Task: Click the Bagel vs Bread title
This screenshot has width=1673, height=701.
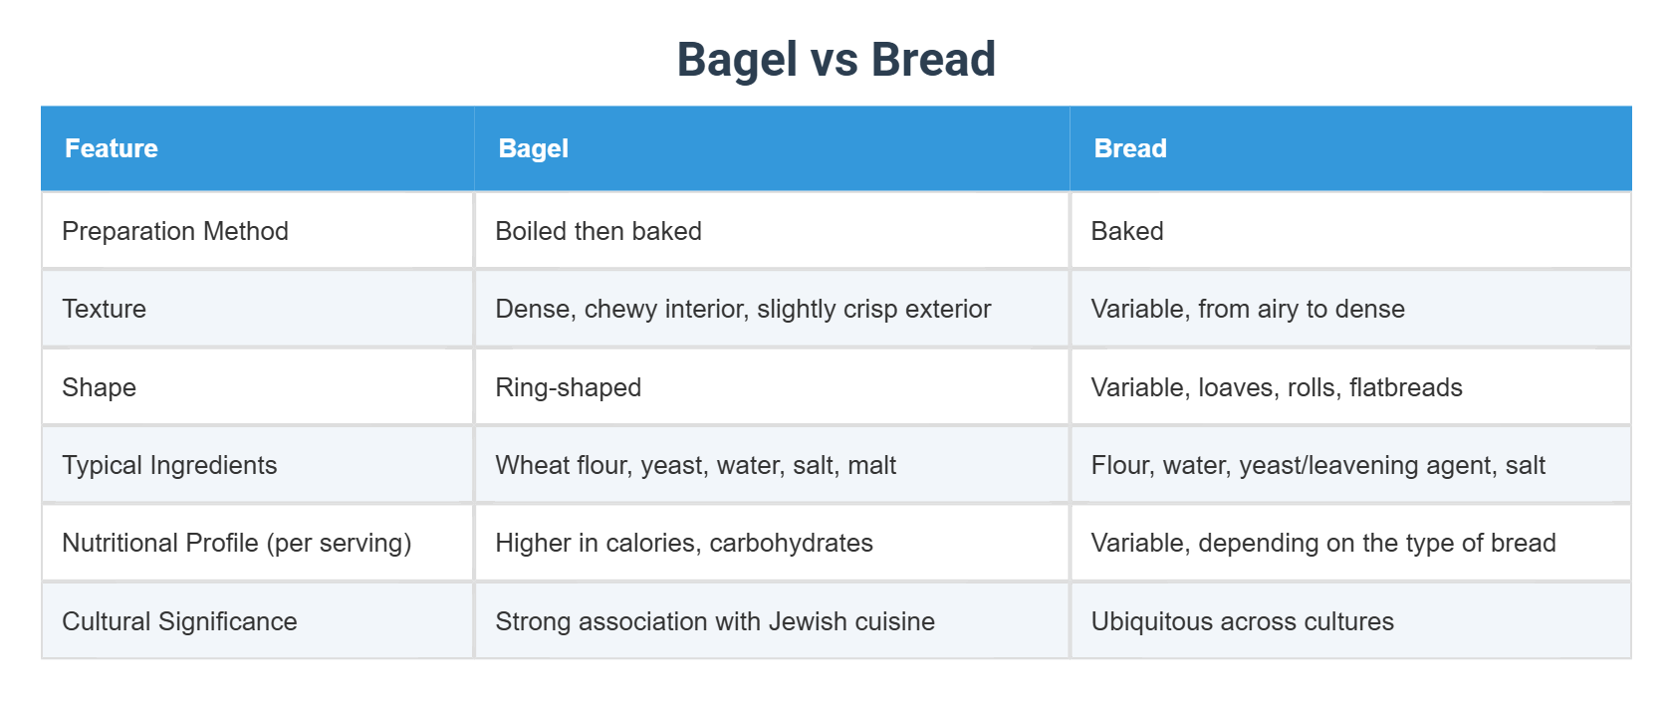Action: (x=836, y=60)
